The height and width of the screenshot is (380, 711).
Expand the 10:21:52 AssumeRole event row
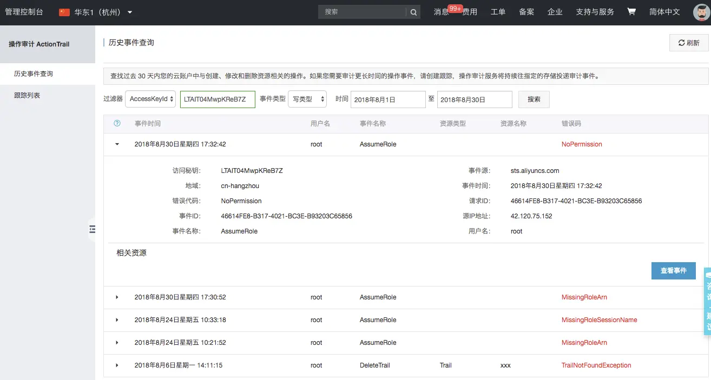tap(117, 343)
